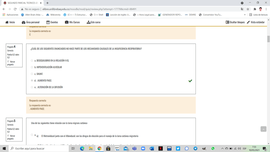Screen dimensions: 270x152
Task: Open Google Chrome taskbar icon
Action: [x=99, y=148]
